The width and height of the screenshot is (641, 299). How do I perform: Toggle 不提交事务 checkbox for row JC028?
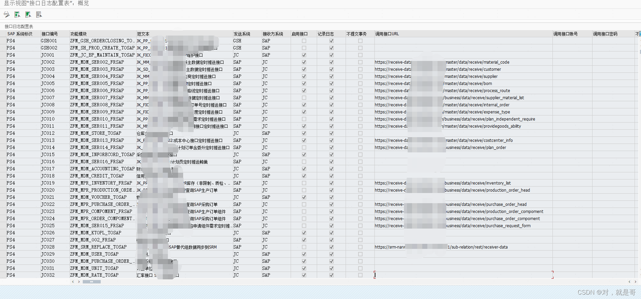360,247
